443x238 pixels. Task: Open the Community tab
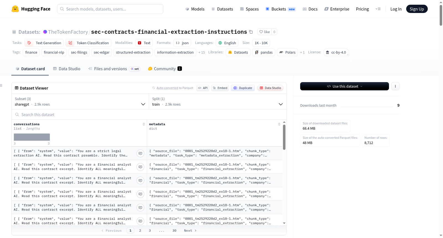tap(165, 69)
